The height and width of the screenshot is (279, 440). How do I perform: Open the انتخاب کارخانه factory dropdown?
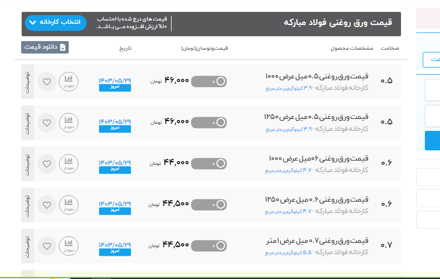[55, 23]
